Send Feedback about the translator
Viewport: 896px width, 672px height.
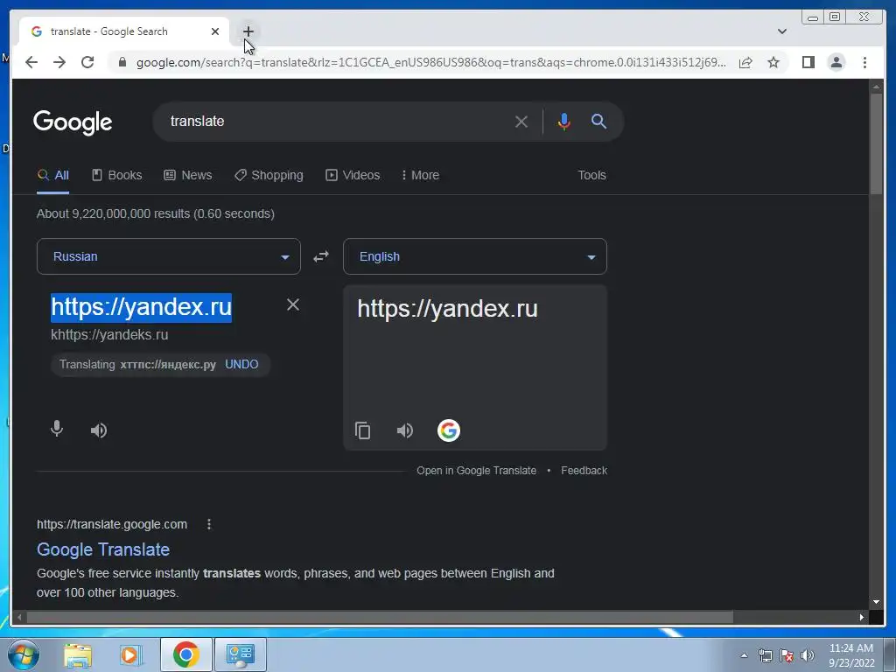[584, 471]
